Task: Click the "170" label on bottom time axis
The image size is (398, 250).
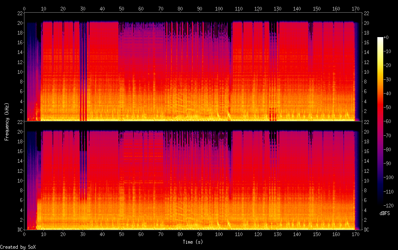Action: point(355,234)
